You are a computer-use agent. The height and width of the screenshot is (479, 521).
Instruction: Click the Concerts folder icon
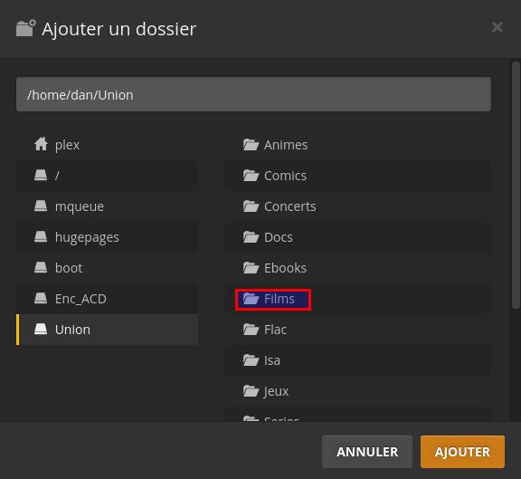tap(251, 206)
